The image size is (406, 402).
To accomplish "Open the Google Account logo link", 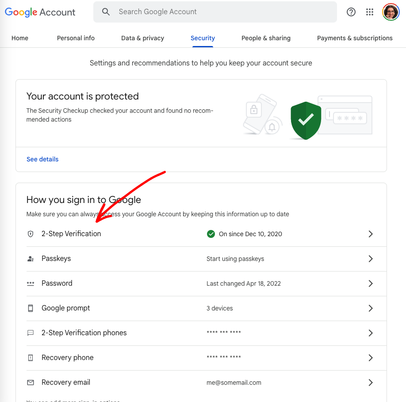I will [40, 12].
